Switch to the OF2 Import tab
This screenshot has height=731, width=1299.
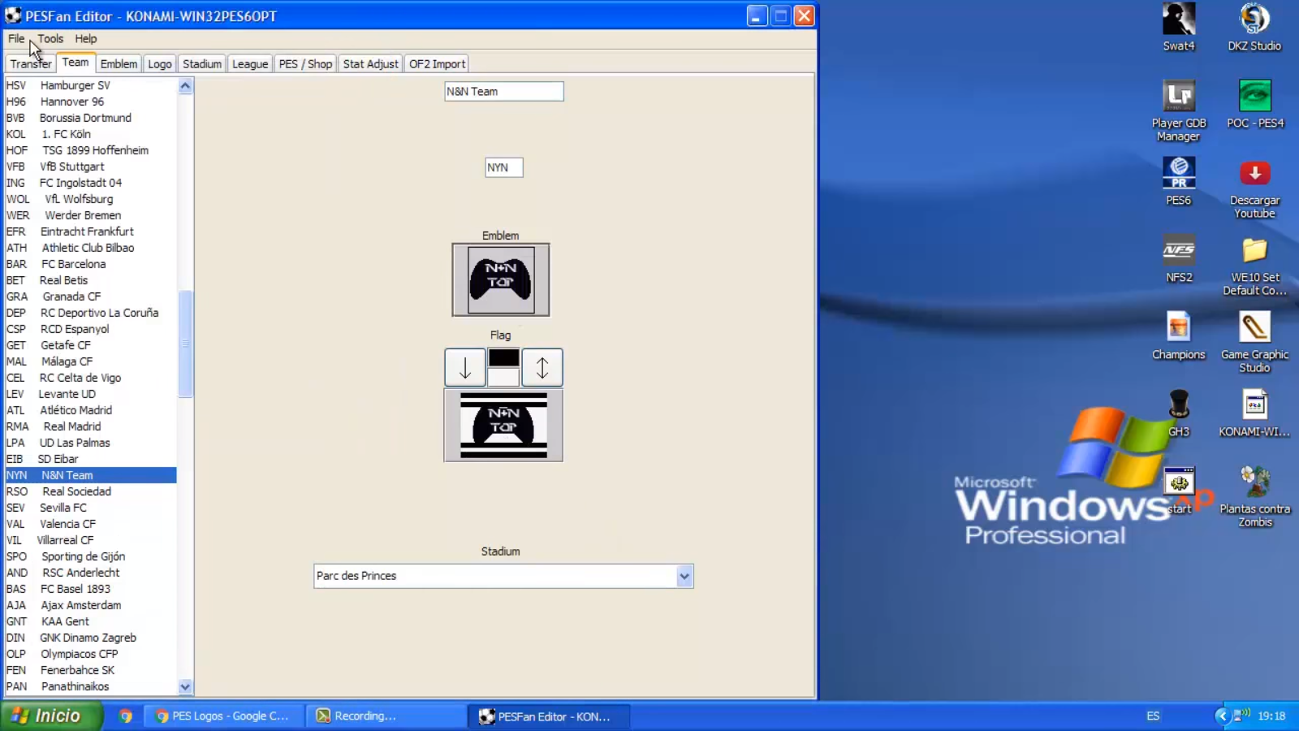pos(437,63)
